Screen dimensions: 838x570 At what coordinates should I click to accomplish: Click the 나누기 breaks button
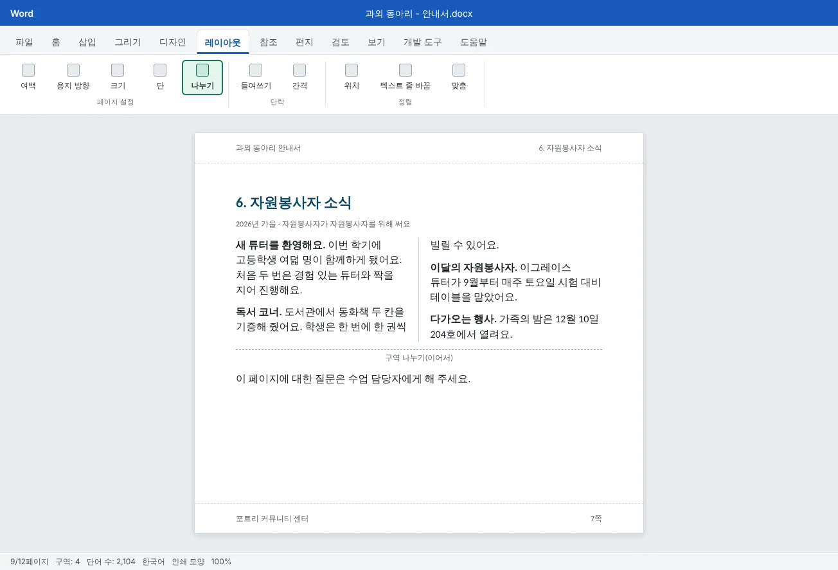202,77
